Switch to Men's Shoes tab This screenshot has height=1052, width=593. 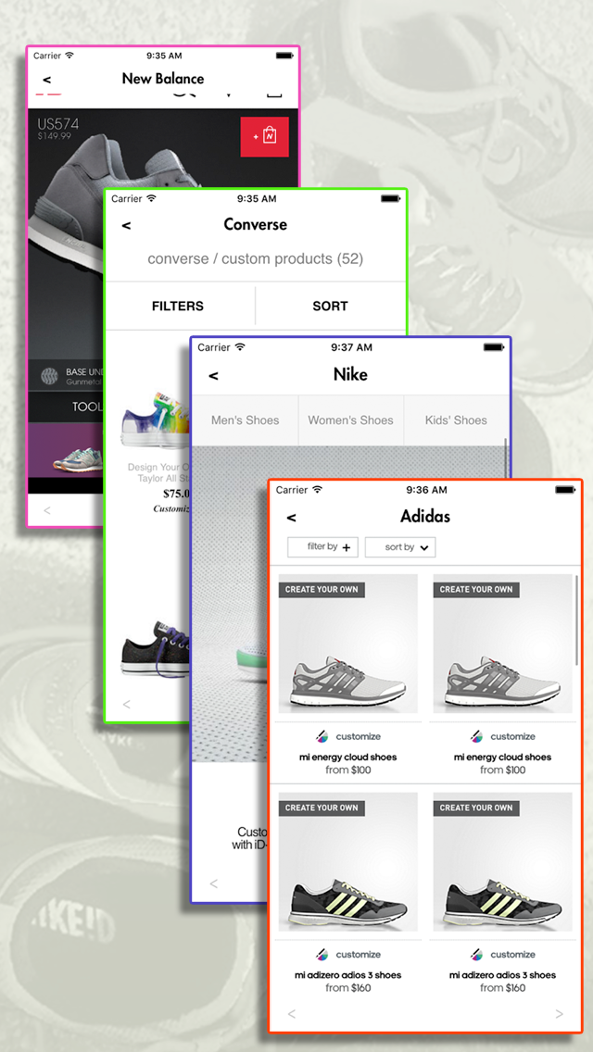click(246, 420)
